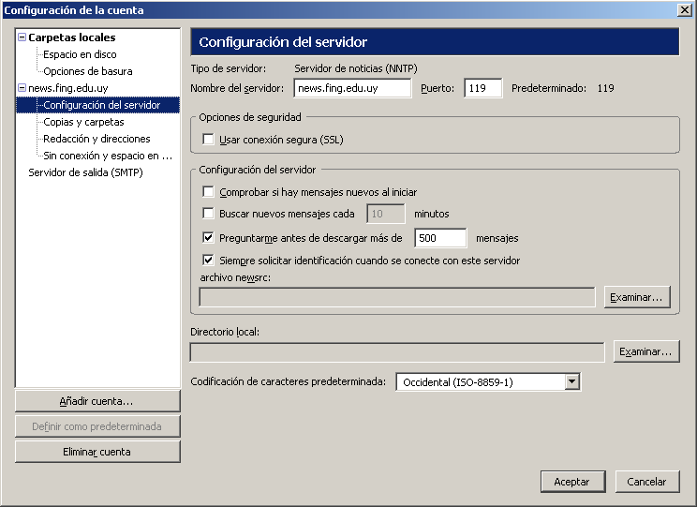Click the 500 mensajes limit field
Image resolution: width=697 pixels, height=507 pixels.
[440, 238]
